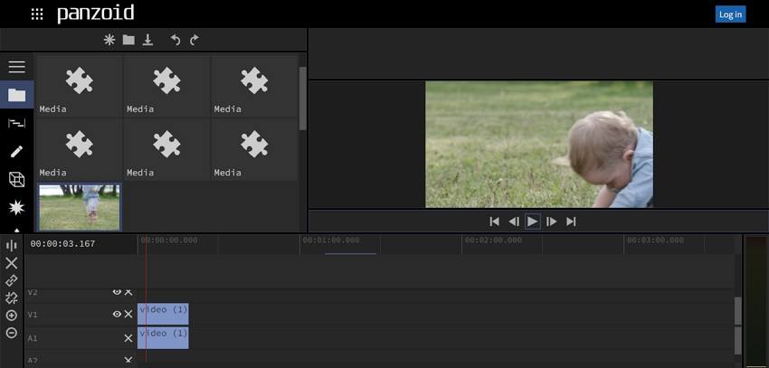
Task: Click the Log in button
Action: point(730,14)
